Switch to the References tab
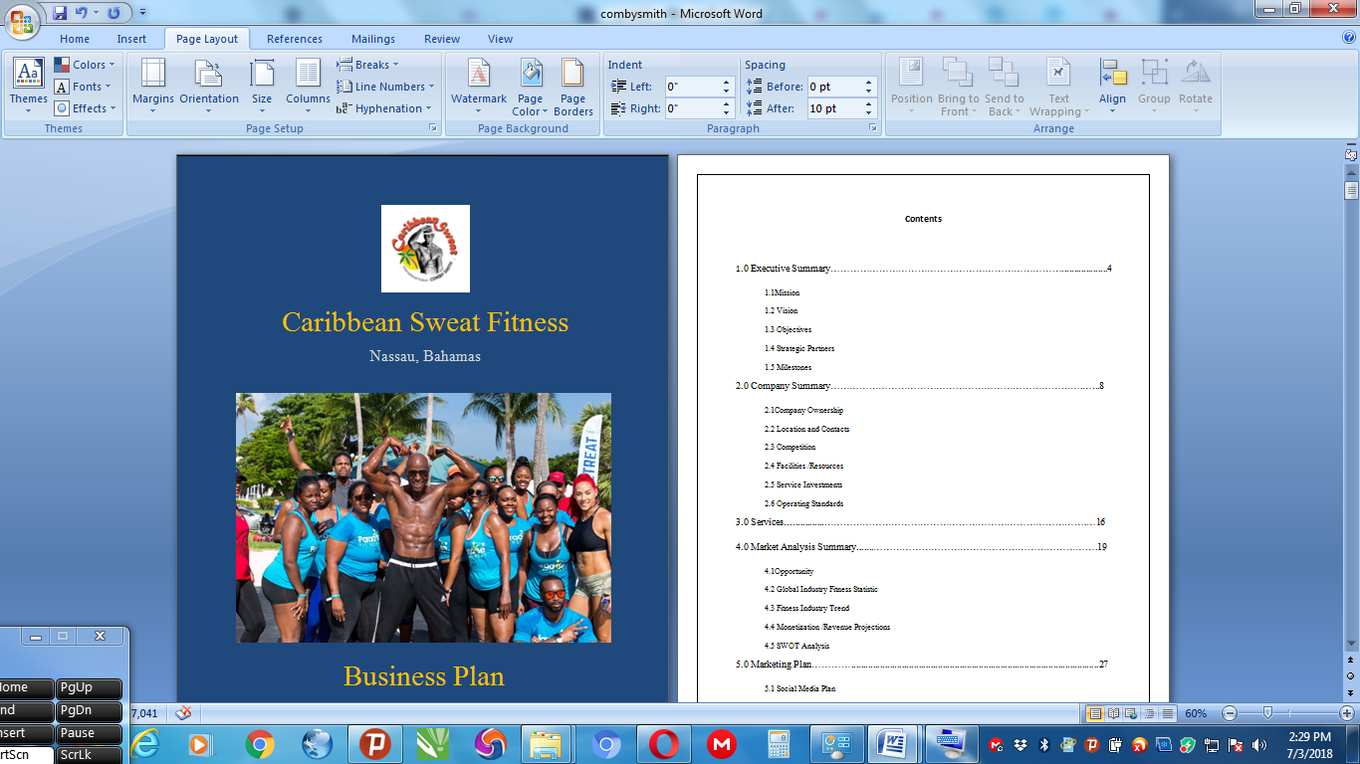The width and height of the screenshot is (1360, 764). 295,39
